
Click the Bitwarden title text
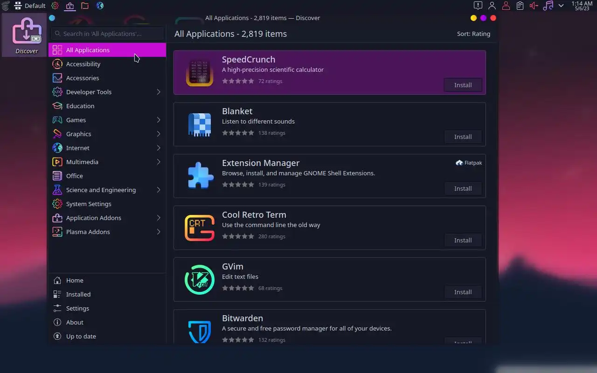pyautogui.click(x=243, y=318)
